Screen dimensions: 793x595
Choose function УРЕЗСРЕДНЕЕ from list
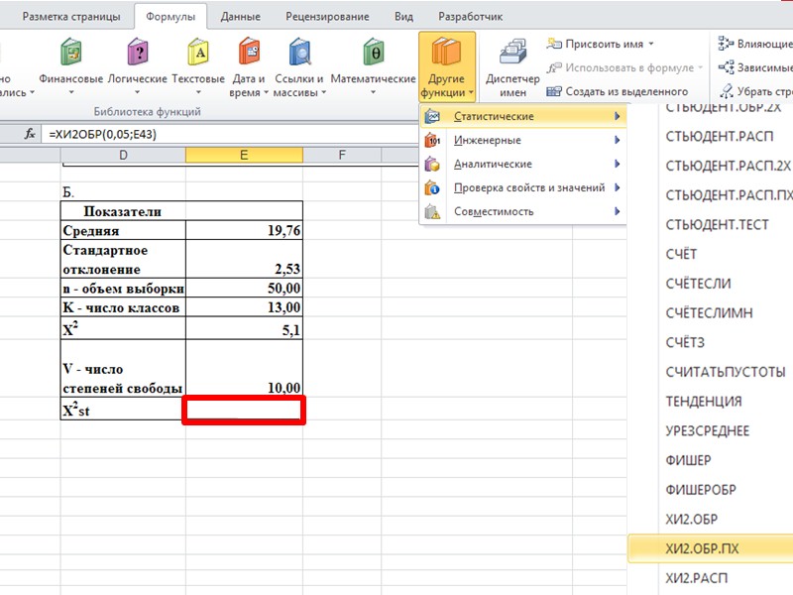(708, 431)
